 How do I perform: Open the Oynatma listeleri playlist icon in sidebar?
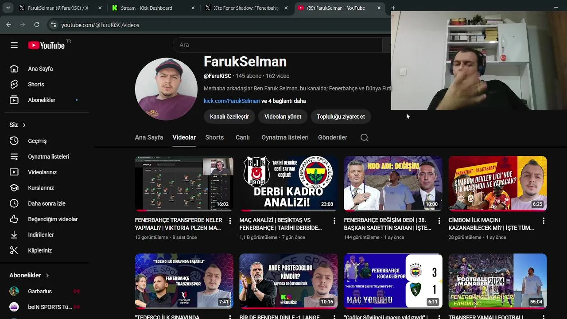(14, 157)
